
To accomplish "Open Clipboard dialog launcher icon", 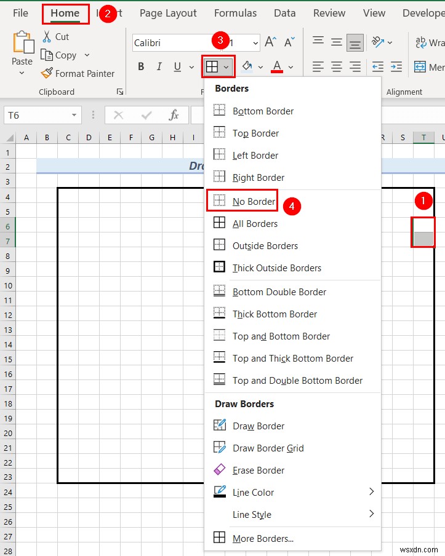I will click(120, 92).
